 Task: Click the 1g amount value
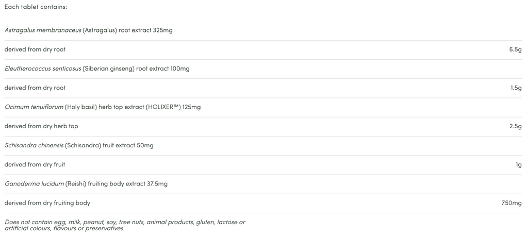(518, 164)
